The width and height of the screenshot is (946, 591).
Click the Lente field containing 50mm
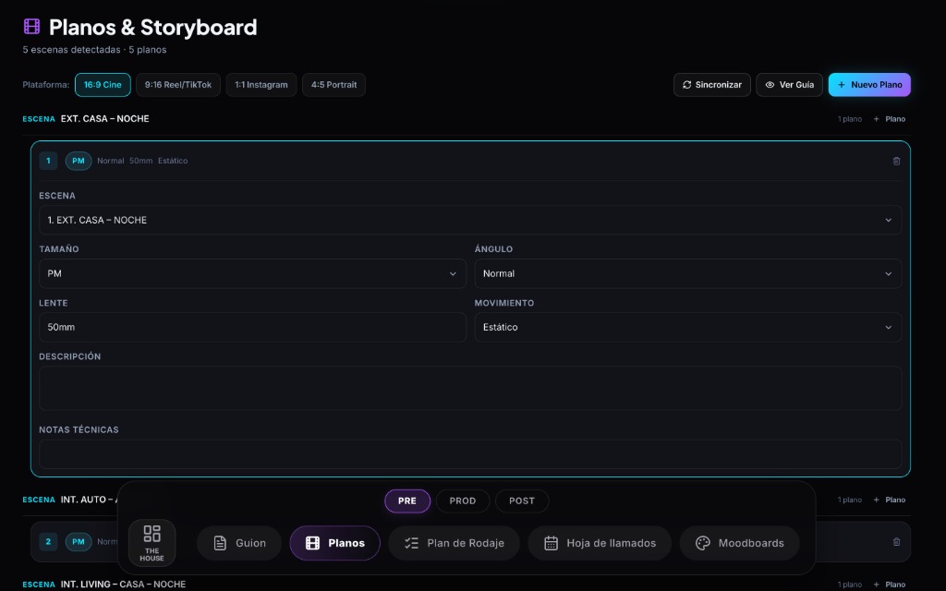[253, 328]
